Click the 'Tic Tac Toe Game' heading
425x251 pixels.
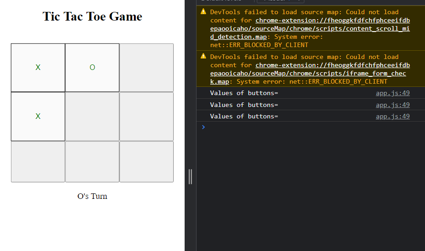coord(92,16)
